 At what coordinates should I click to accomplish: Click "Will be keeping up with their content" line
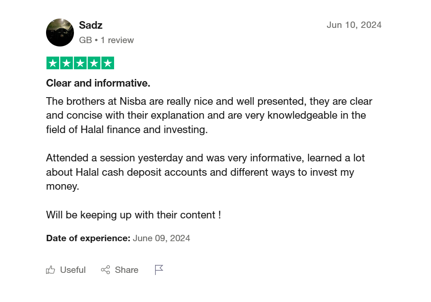click(133, 215)
